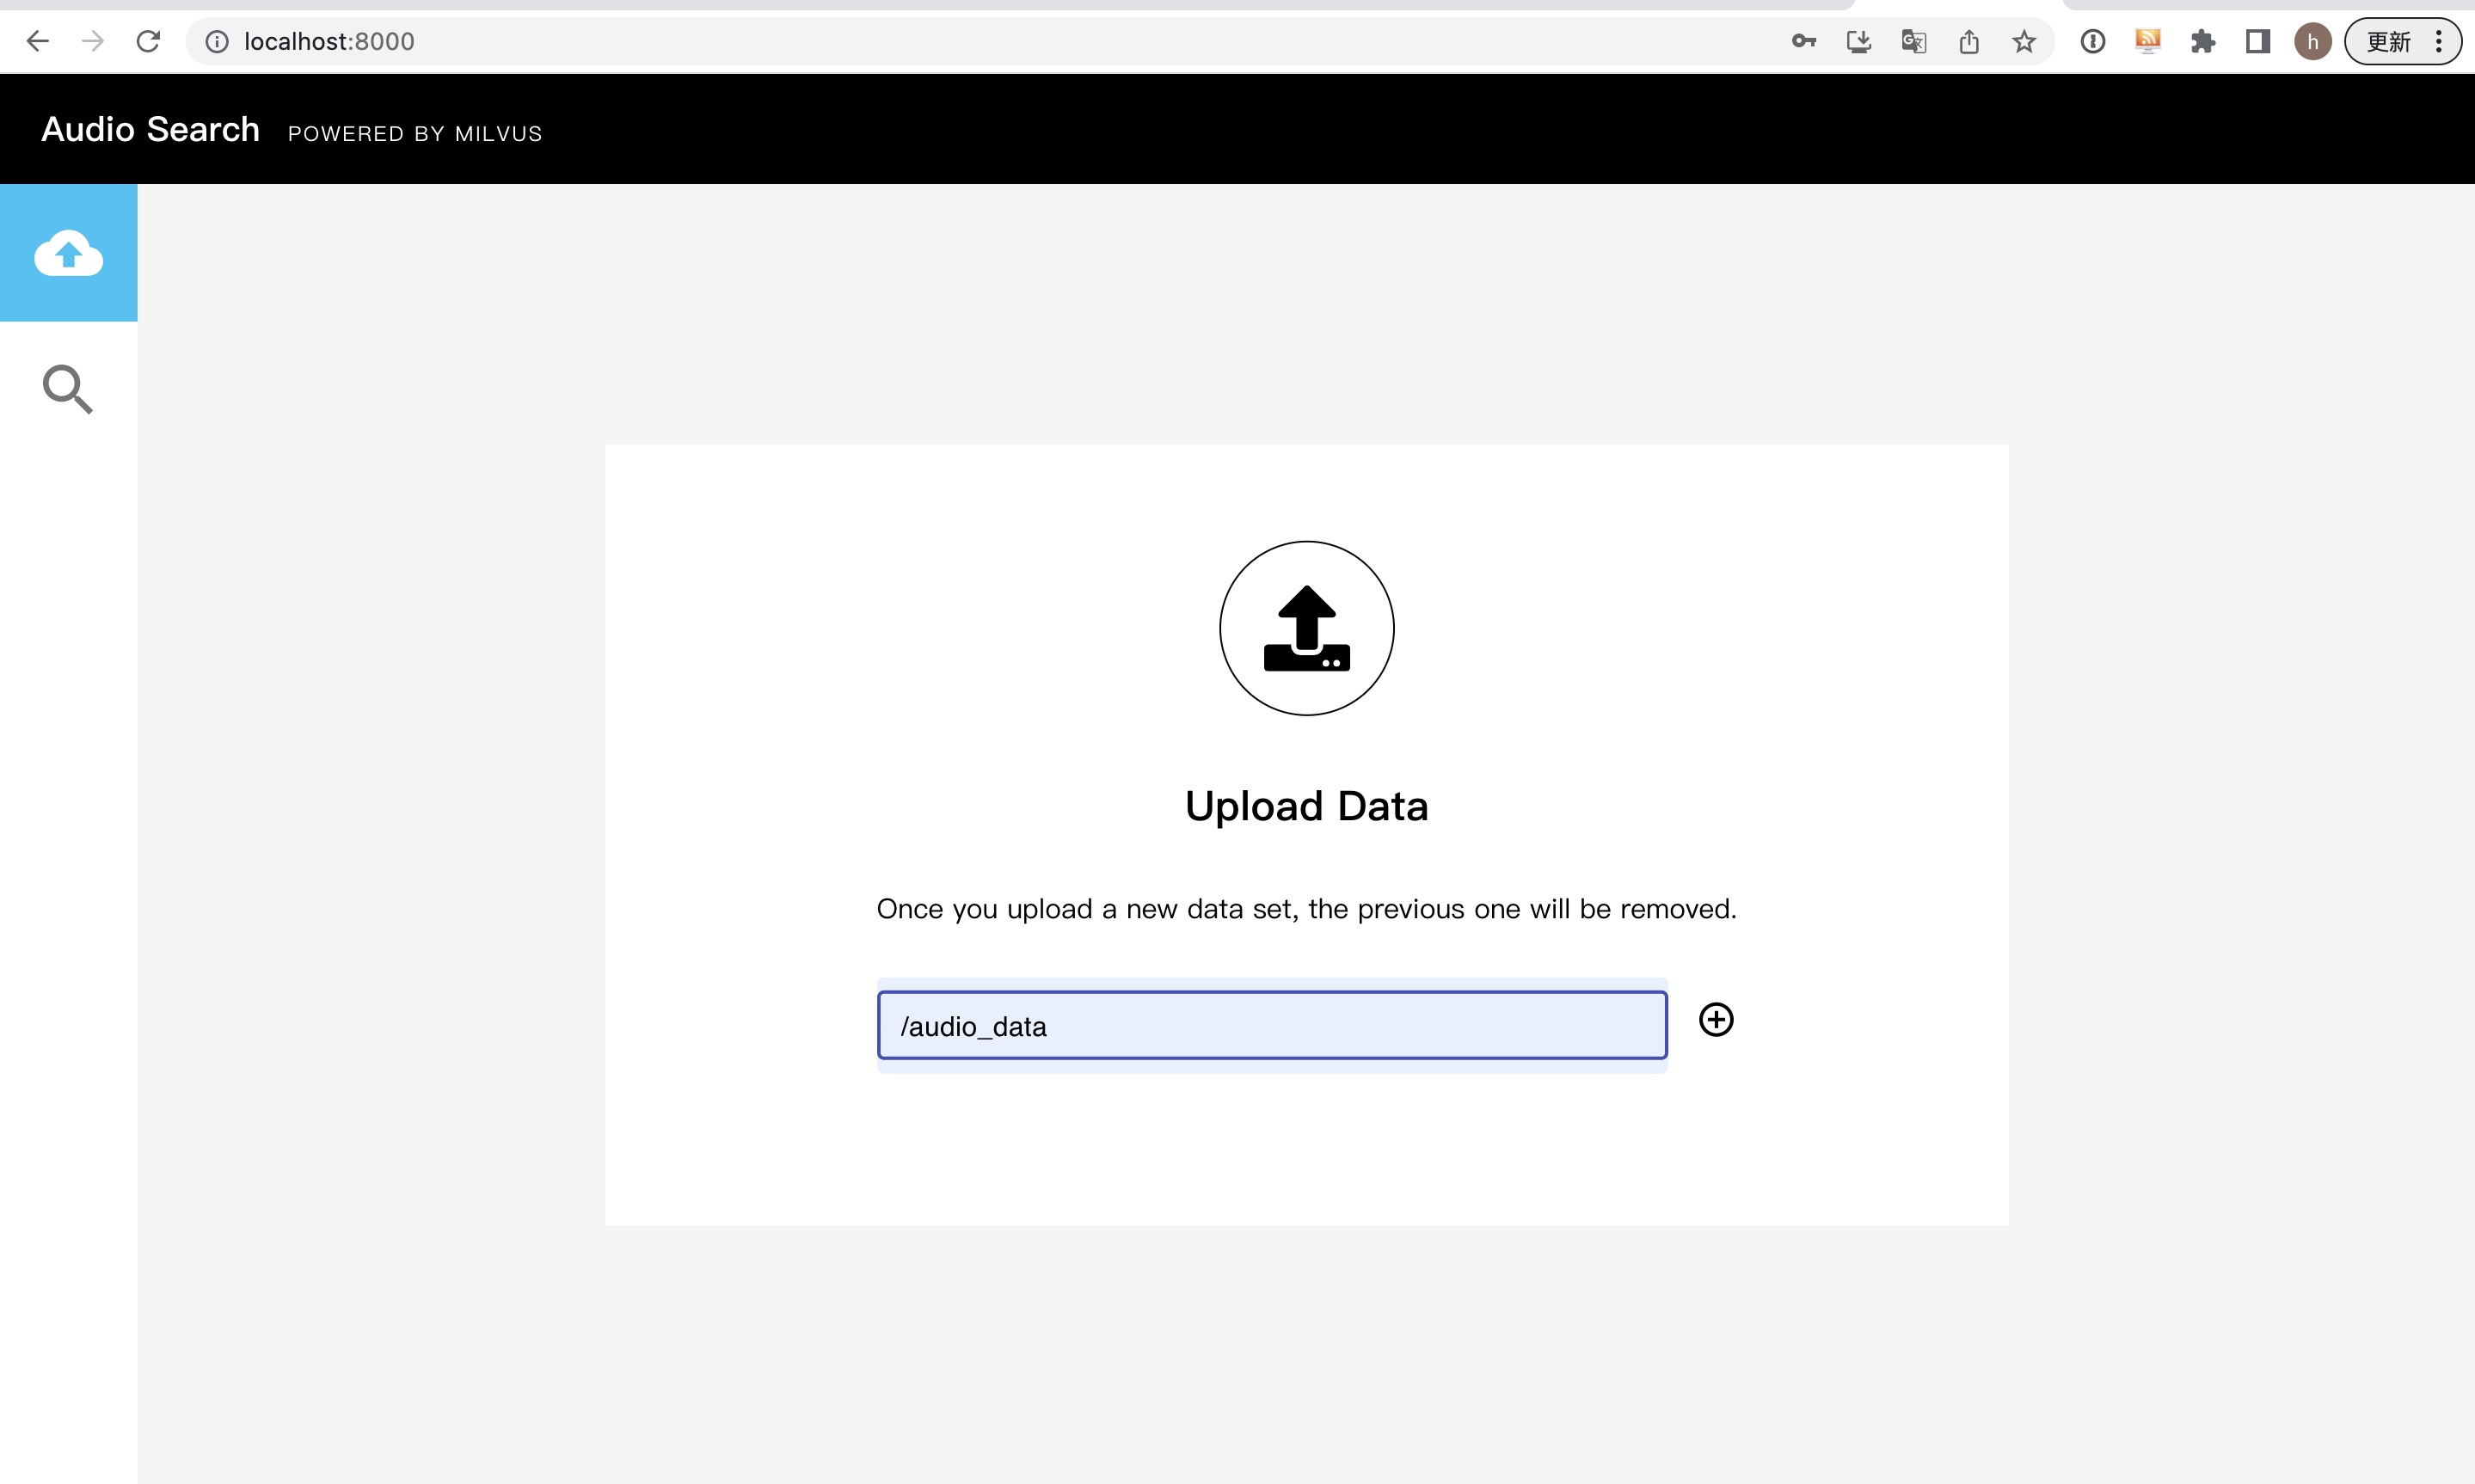Click the install app icon in address bar
This screenshot has width=2475, height=1484.
[1858, 41]
